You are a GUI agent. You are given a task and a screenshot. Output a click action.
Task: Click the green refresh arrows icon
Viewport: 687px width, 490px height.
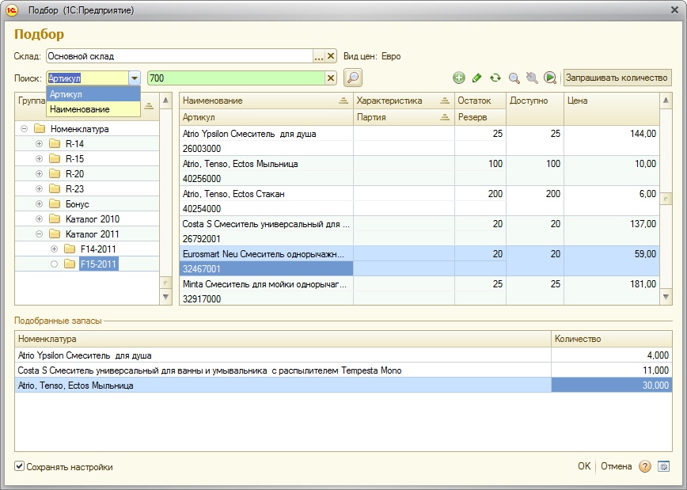[495, 78]
